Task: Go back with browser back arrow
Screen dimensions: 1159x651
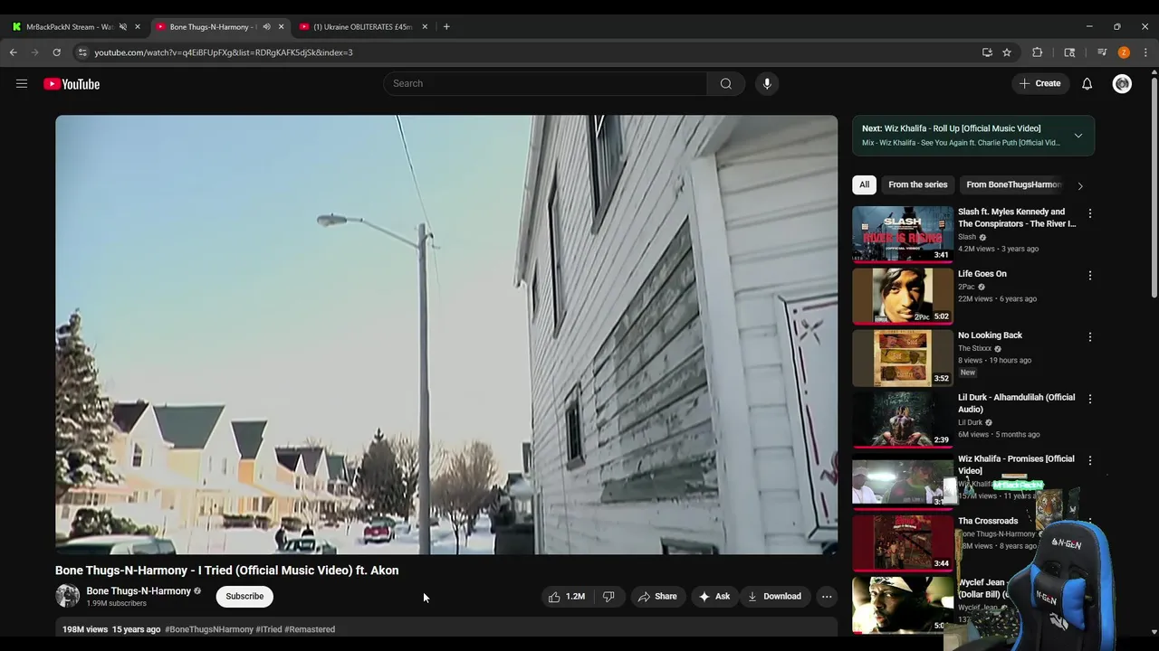Action: point(14,52)
